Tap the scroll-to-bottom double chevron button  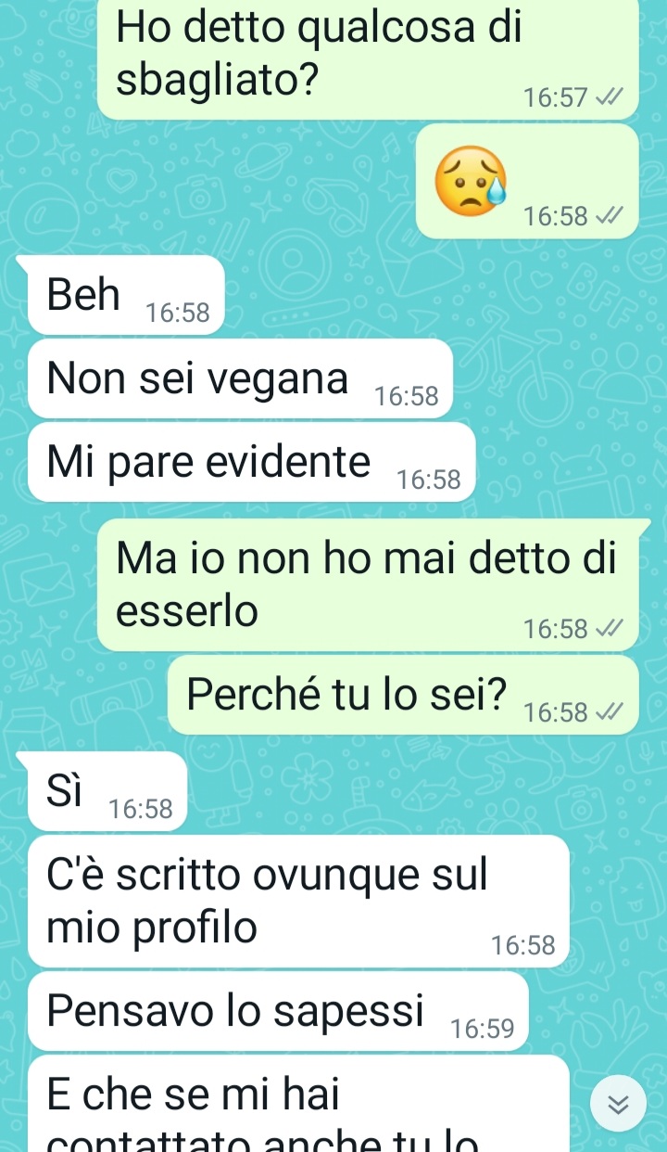point(617,1103)
